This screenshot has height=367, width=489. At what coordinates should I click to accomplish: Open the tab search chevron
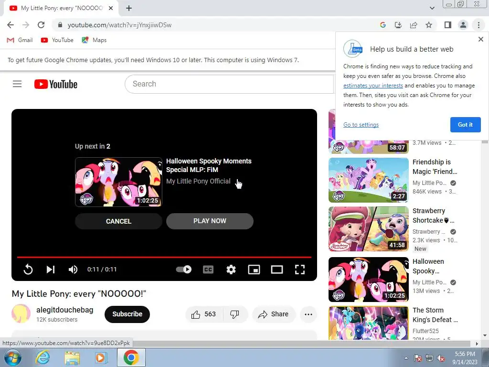(432, 8)
